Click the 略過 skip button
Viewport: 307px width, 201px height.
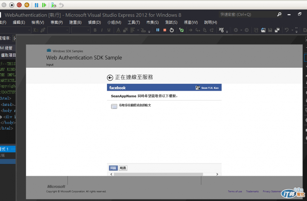[123, 168]
